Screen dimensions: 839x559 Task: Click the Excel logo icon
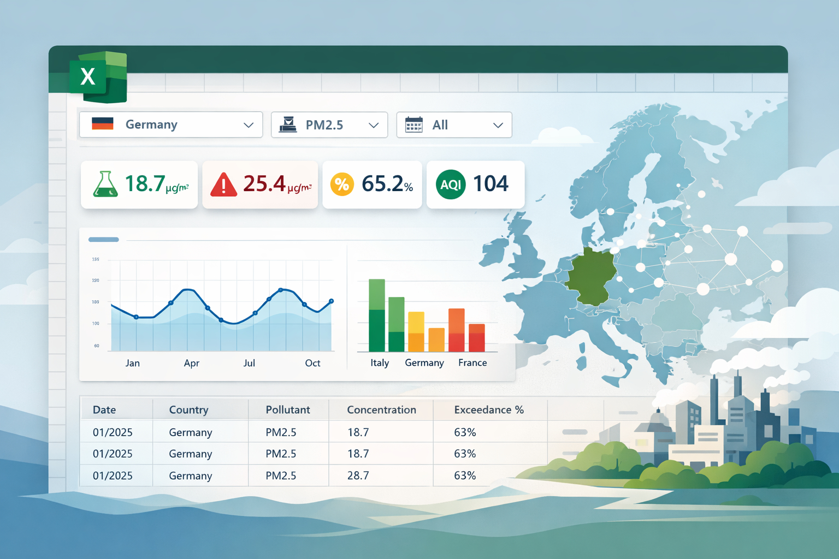pyautogui.click(x=98, y=77)
